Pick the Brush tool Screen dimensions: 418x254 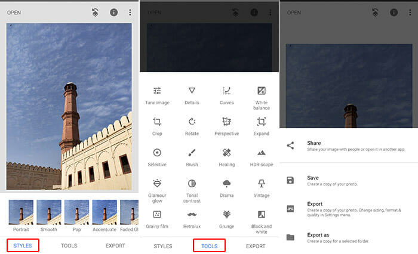[192, 156]
